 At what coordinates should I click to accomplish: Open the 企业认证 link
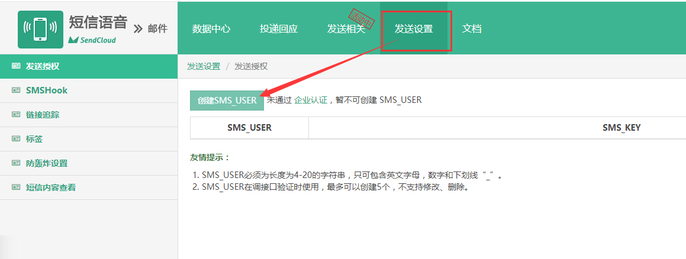click(x=311, y=100)
